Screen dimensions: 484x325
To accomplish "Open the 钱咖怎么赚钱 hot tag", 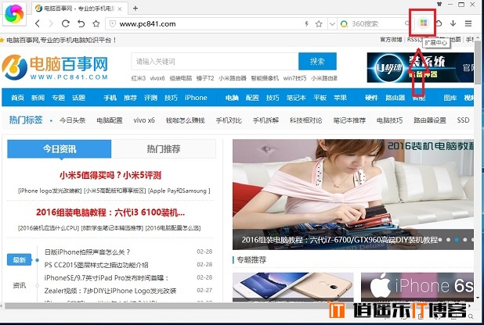I will point(185,120).
